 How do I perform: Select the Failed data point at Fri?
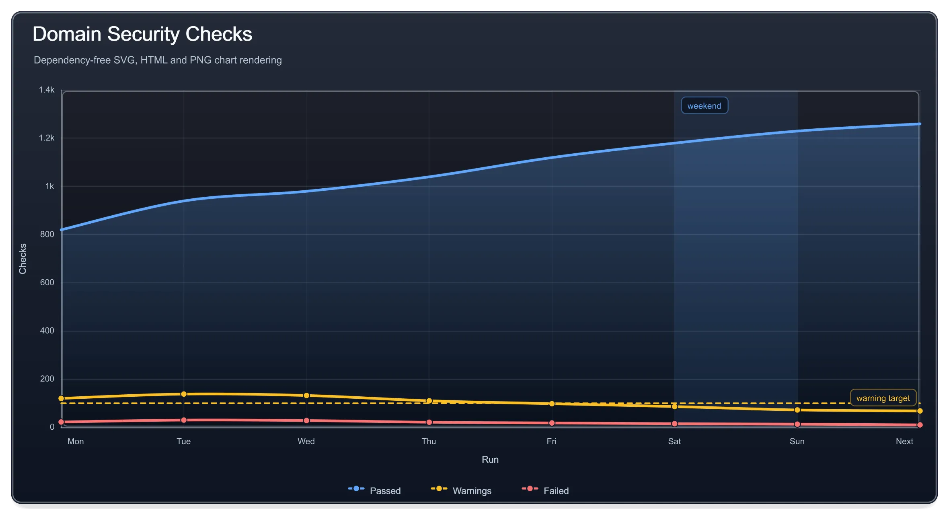click(x=552, y=423)
